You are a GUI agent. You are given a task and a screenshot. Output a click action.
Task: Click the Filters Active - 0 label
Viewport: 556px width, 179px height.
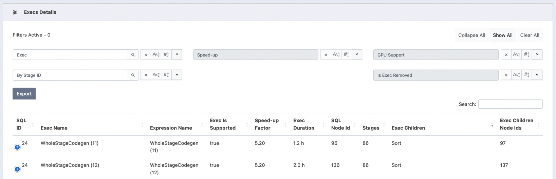click(32, 35)
